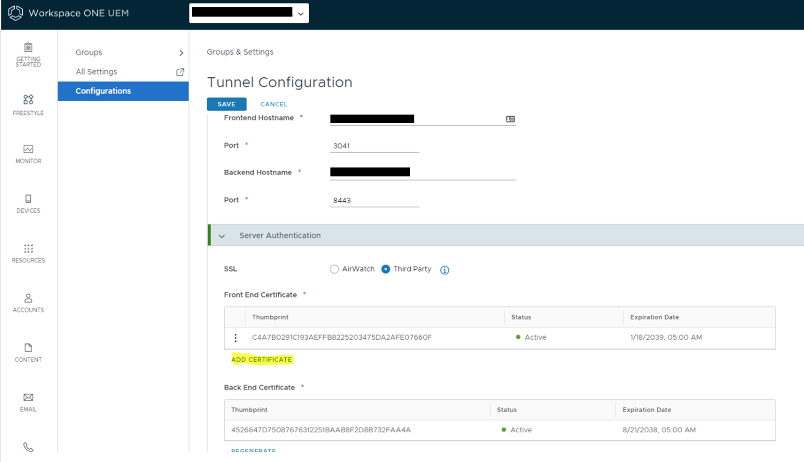Screen dimensions: 804x462
Task: Save the Tunnel Configuration
Action: pos(227,104)
